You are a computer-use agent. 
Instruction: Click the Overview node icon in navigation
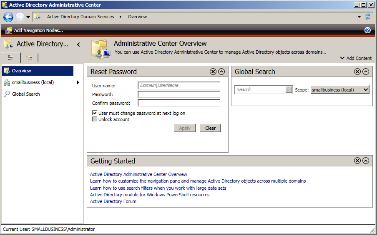pyautogui.click(x=7, y=71)
